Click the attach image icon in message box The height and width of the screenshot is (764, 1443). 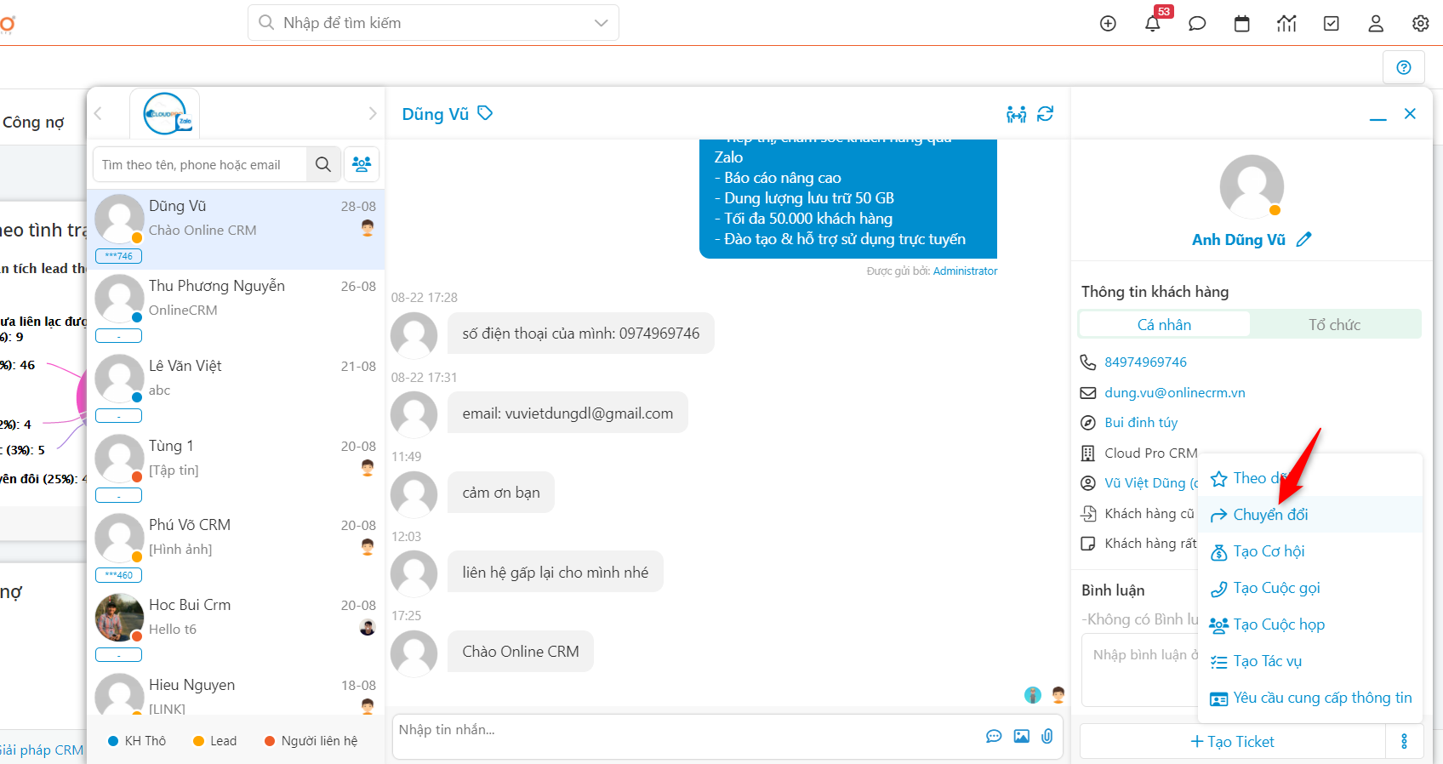point(1021,736)
